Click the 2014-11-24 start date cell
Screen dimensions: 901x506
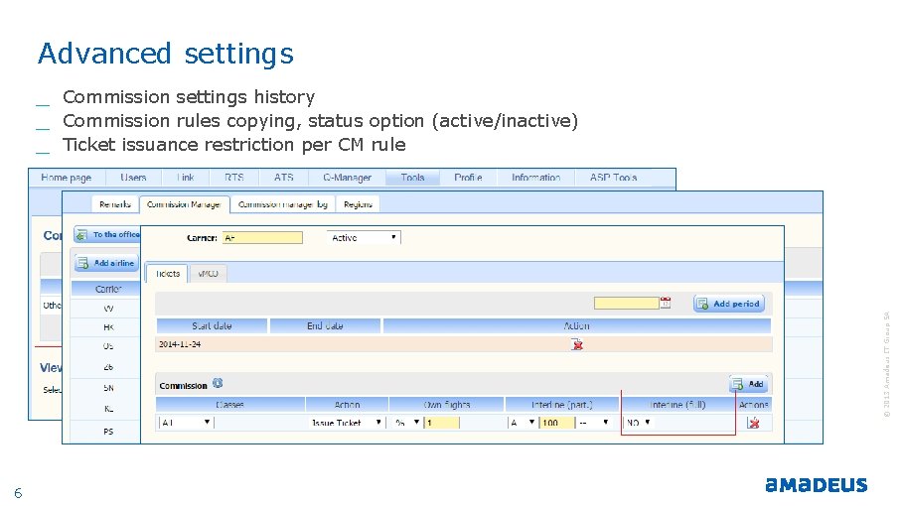(180, 344)
